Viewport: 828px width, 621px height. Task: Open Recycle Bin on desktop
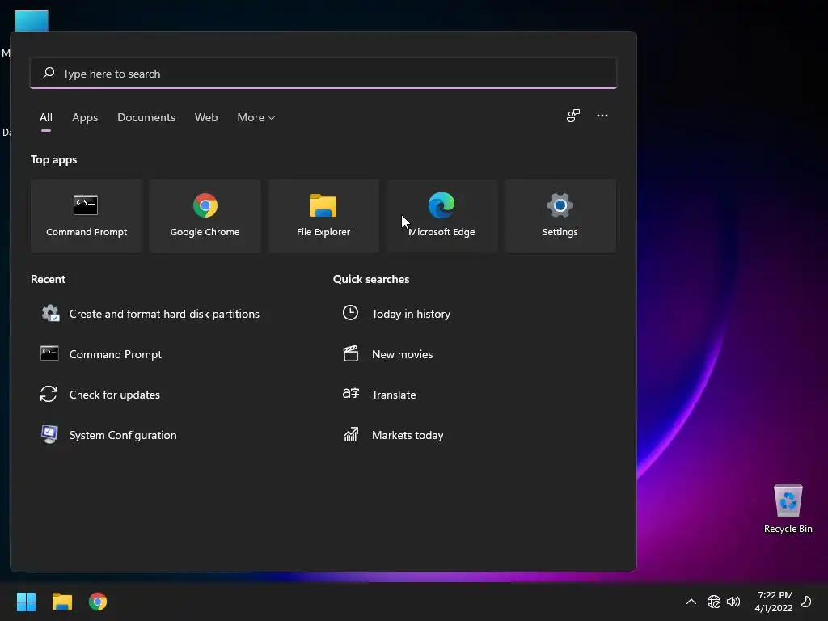[x=788, y=508]
